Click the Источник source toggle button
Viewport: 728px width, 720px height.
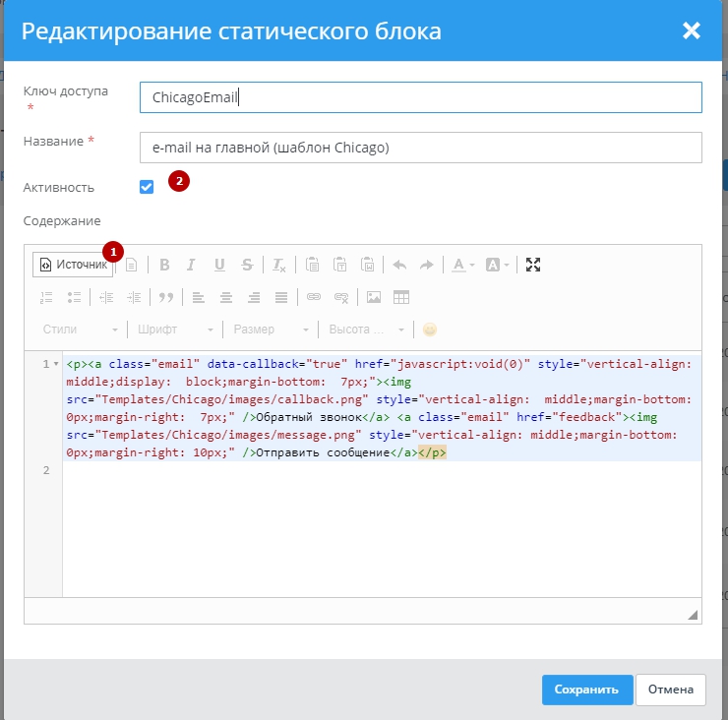(73, 265)
